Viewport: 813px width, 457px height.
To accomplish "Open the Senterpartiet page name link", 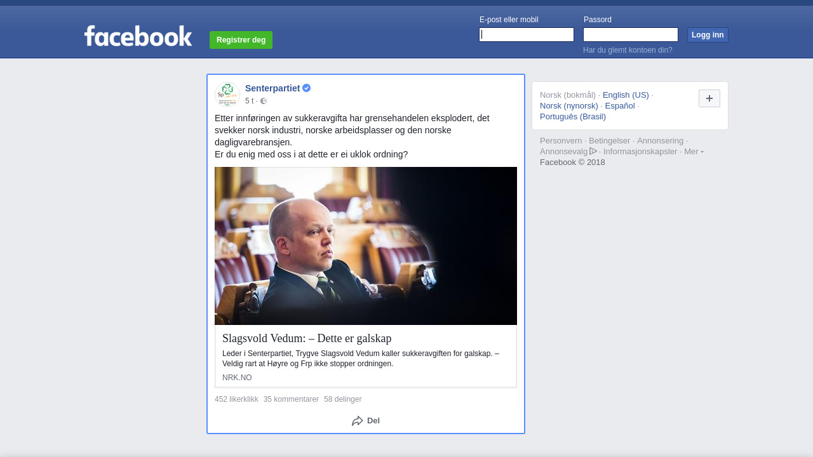I will [272, 88].
